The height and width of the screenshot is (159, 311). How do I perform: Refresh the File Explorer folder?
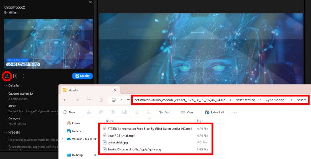click(101, 100)
